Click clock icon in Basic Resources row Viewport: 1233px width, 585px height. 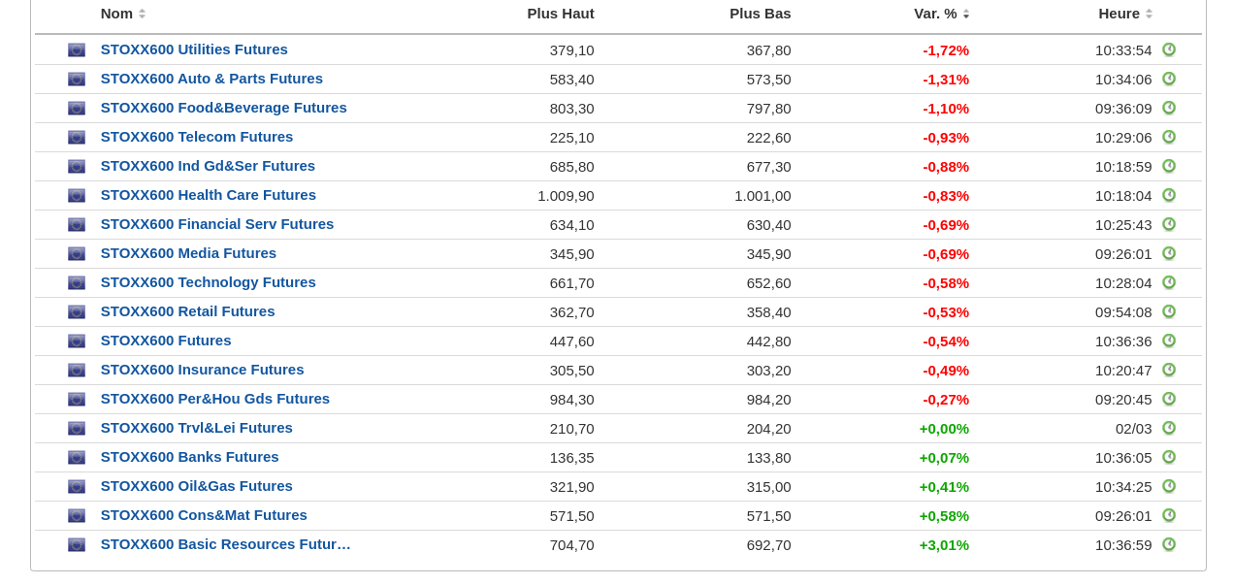click(x=1169, y=544)
